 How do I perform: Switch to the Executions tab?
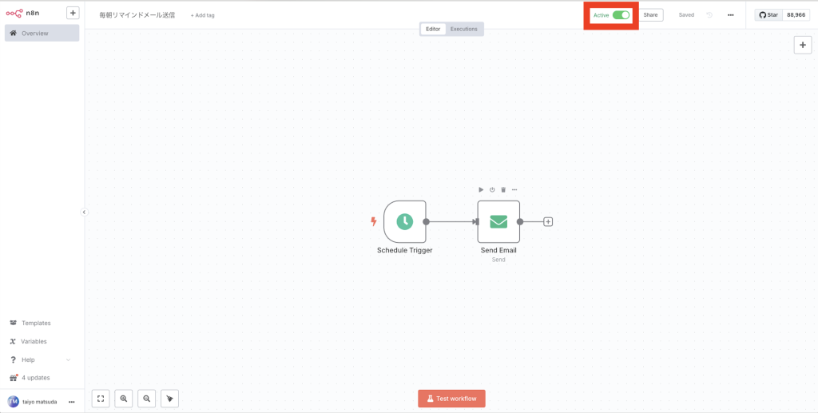(463, 29)
